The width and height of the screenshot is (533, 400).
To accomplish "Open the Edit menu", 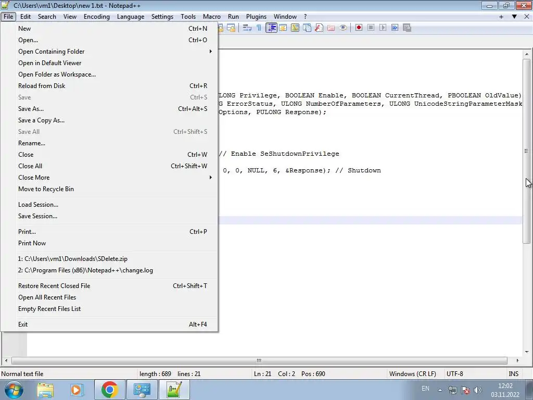I will 26,17.
